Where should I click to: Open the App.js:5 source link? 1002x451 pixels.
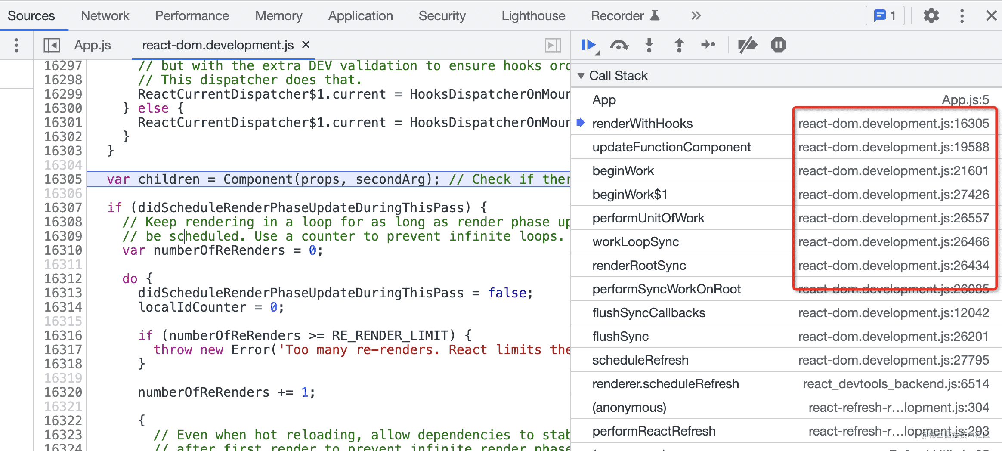[965, 100]
